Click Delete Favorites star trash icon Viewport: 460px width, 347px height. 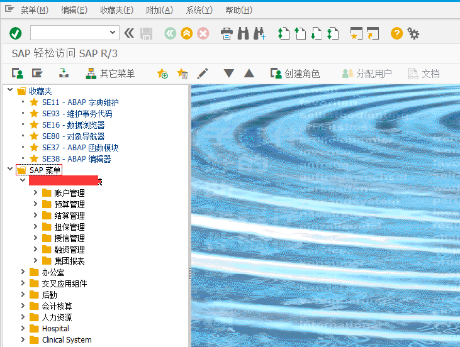click(x=182, y=74)
